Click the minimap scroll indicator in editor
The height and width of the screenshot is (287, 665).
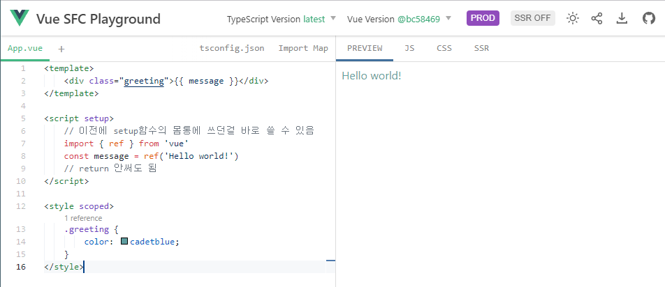(x=330, y=261)
